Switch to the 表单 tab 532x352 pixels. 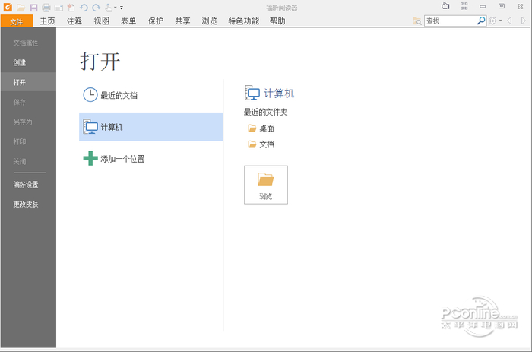[x=128, y=21]
